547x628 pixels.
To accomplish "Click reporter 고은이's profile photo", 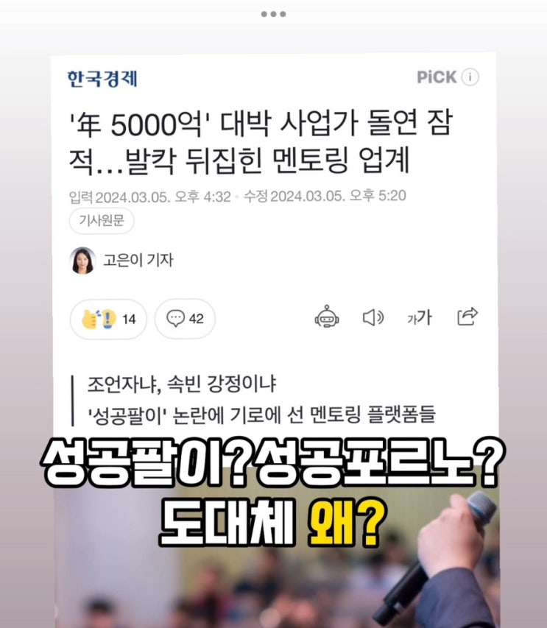I will pos(82,261).
